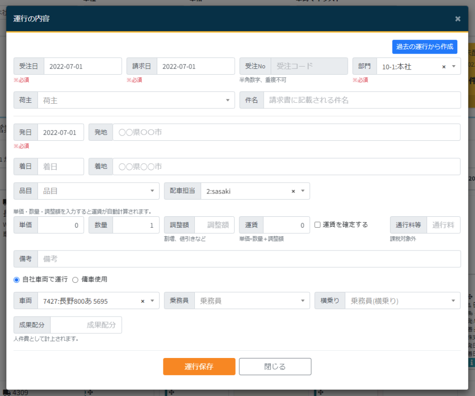This screenshot has width=475, height=396.
Task: Select 傭車使用 radio button
Action: [75, 279]
